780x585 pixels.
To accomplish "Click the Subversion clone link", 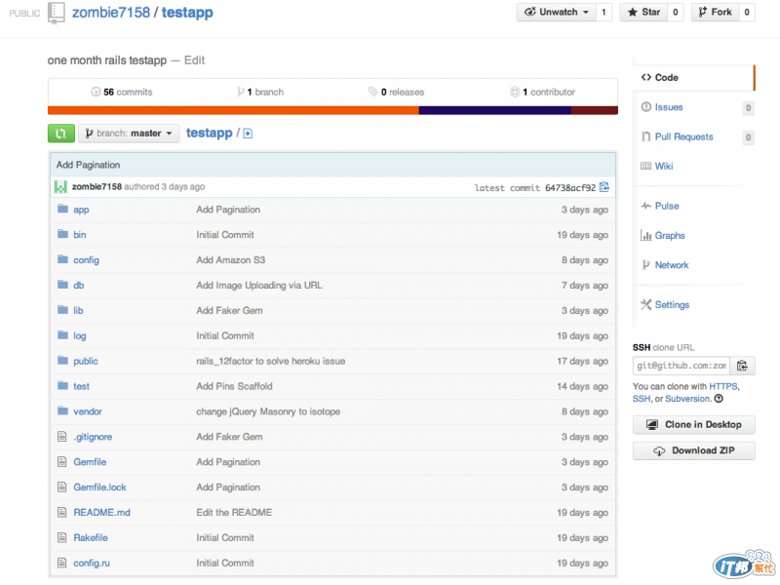I will tap(688, 399).
